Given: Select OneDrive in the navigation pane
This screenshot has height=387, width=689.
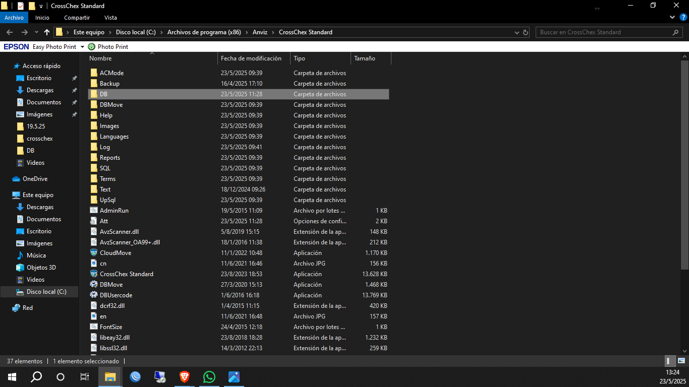Looking at the screenshot, I should [35, 179].
